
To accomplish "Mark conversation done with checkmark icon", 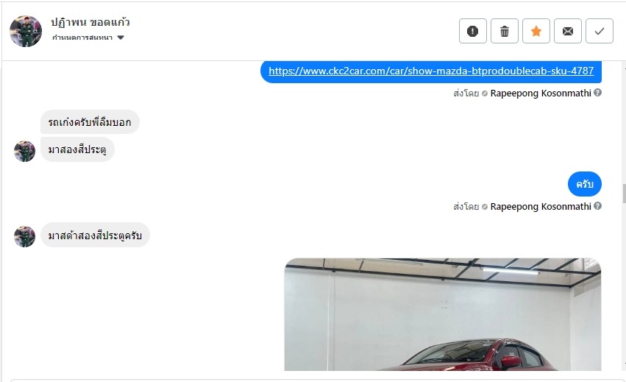I will pos(600,31).
